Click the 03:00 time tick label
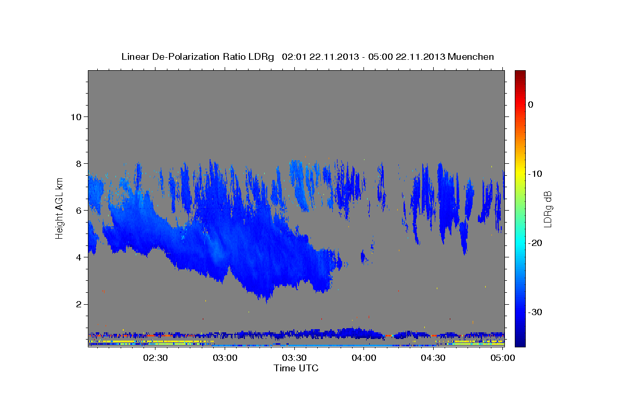The height and width of the screenshot is (416, 624). pos(225,358)
